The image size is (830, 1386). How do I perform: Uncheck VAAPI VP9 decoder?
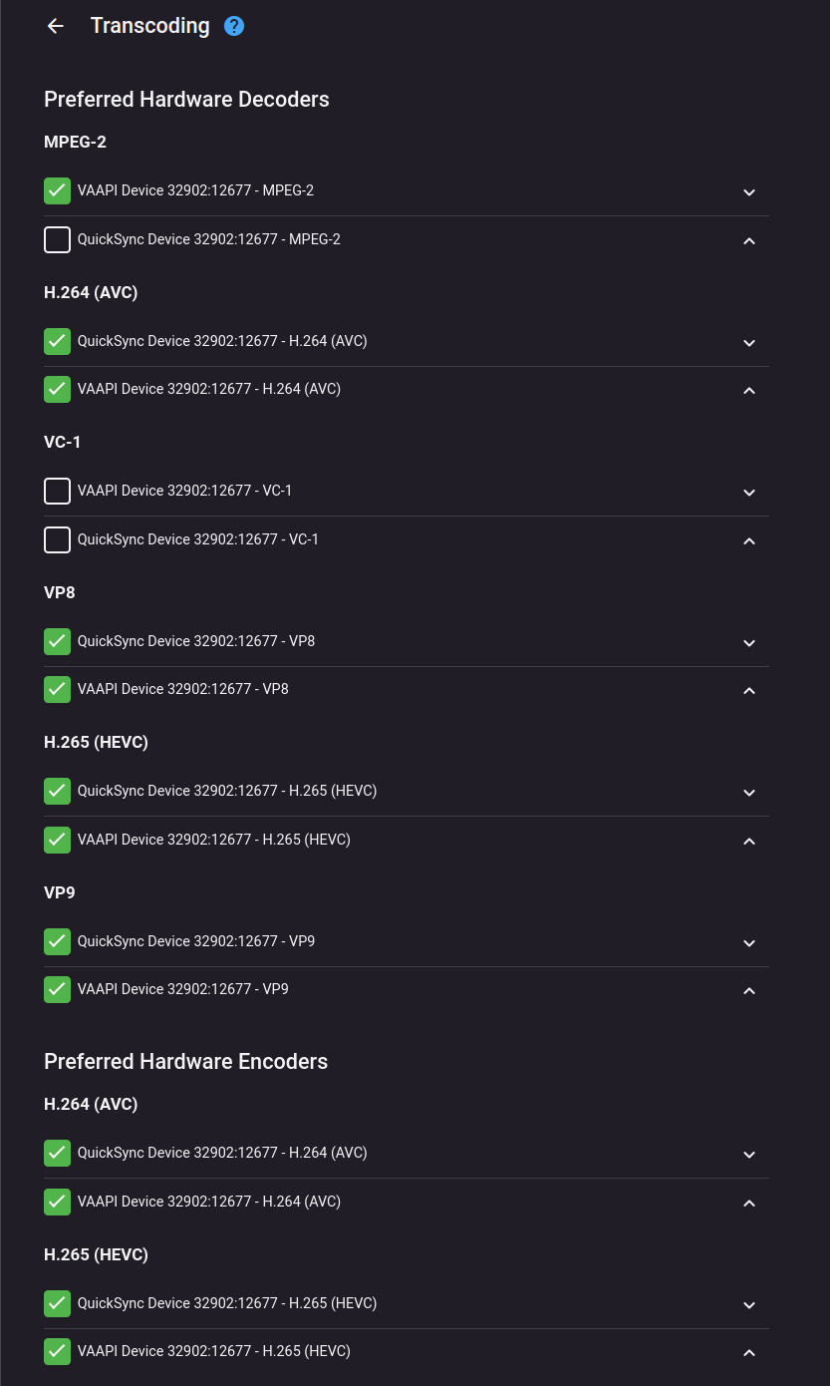click(57, 989)
